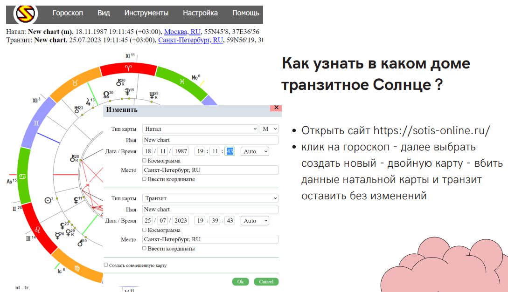
Task: Click the transit hour field 19
Action: (200, 221)
